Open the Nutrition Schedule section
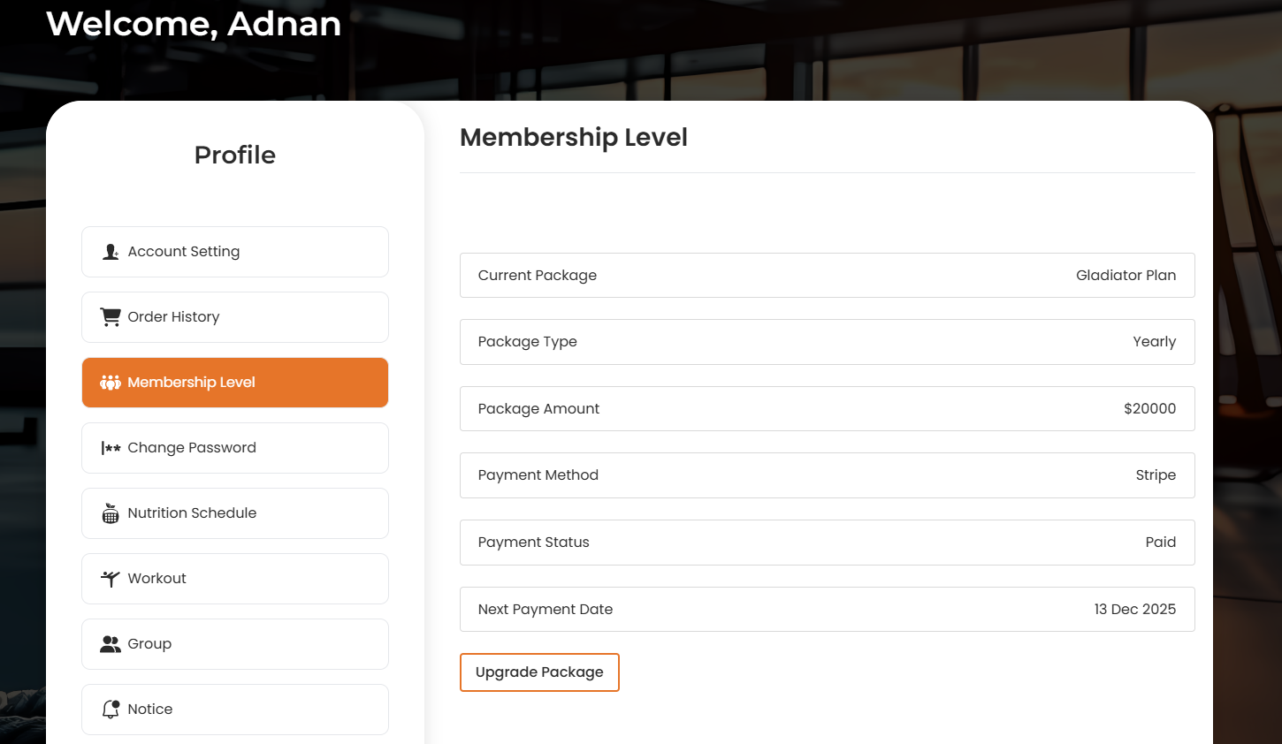This screenshot has width=1282, height=744. [x=234, y=512]
